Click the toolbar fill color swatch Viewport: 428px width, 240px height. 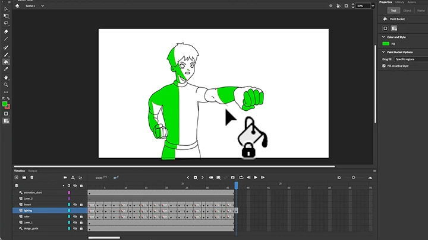5,104
